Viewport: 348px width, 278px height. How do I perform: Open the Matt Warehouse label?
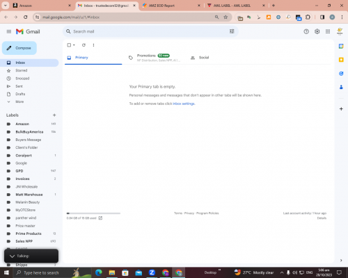tap(29, 195)
